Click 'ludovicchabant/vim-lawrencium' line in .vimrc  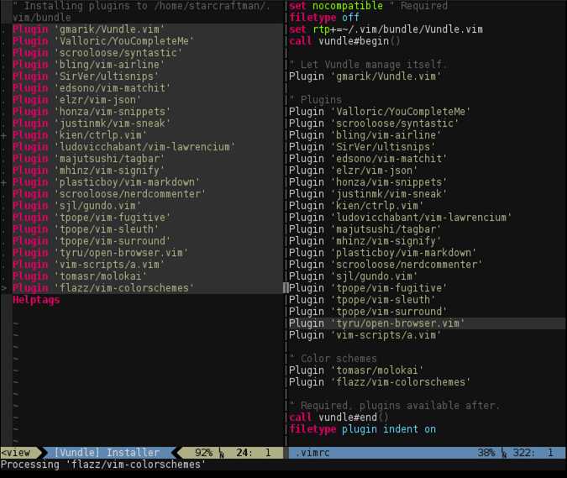(x=401, y=218)
